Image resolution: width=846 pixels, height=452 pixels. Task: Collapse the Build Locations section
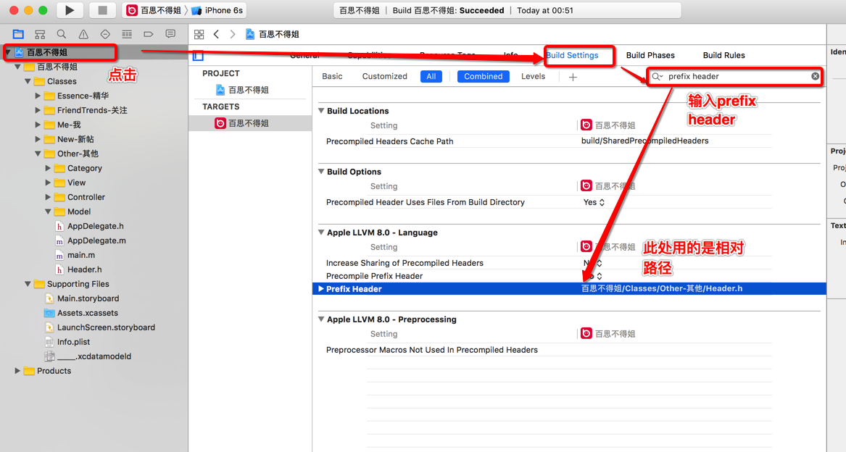point(321,111)
